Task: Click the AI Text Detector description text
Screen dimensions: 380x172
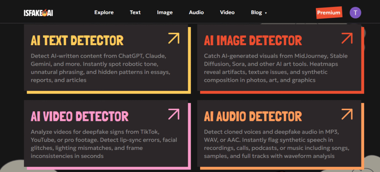Action: pos(101,68)
